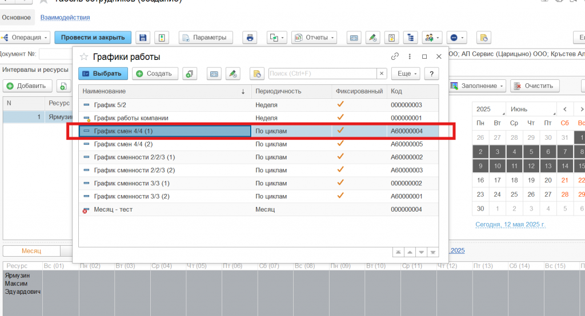Click the chain link icon in dialog header

395,56
